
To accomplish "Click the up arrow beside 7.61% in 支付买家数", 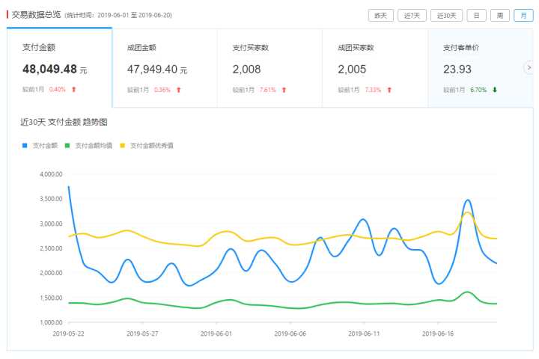I will coord(284,90).
